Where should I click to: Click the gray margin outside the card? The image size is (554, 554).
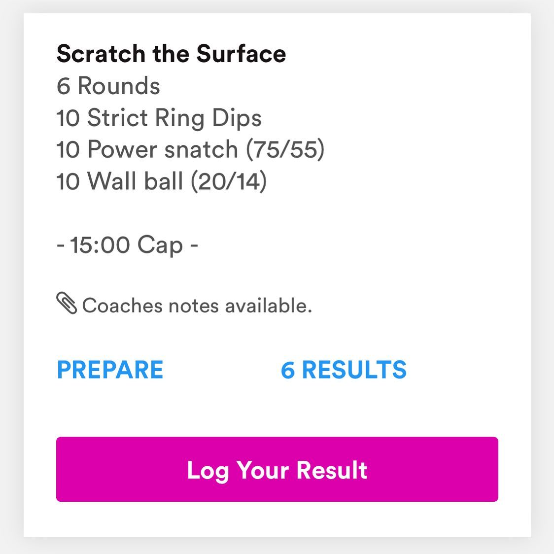(11, 276)
